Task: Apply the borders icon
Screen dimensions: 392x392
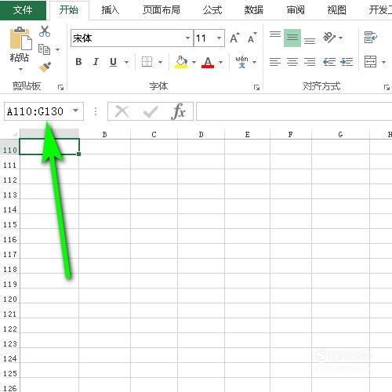Action: click(x=147, y=62)
